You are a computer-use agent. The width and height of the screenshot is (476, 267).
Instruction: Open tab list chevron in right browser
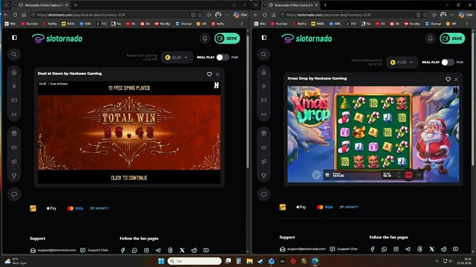tap(256, 5)
